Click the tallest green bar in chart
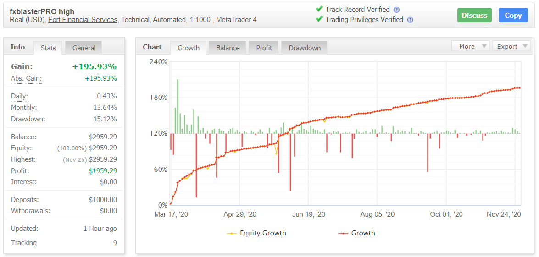The image size is (539, 257). pos(178,106)
